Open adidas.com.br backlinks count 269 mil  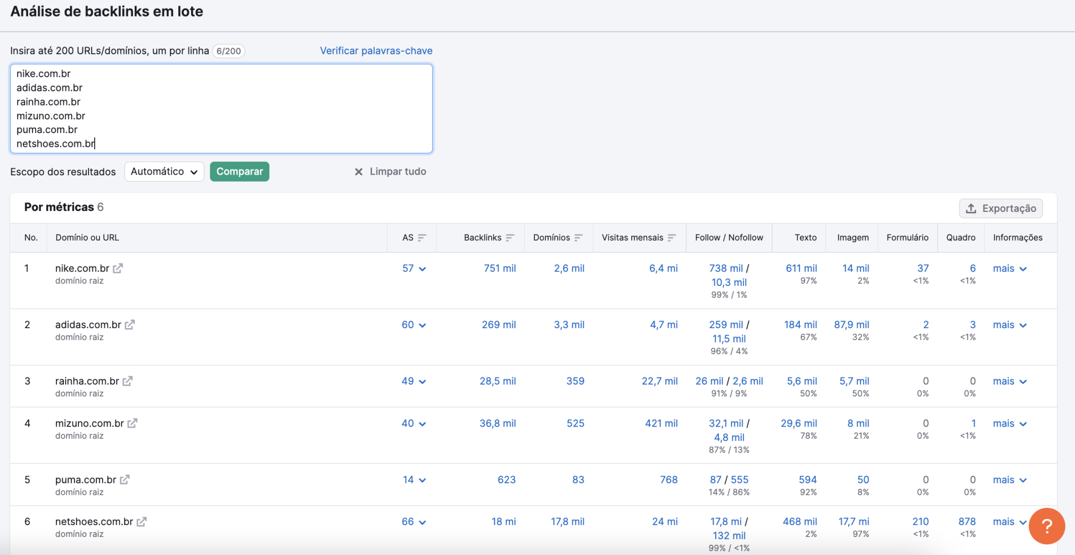click(499, 325)
